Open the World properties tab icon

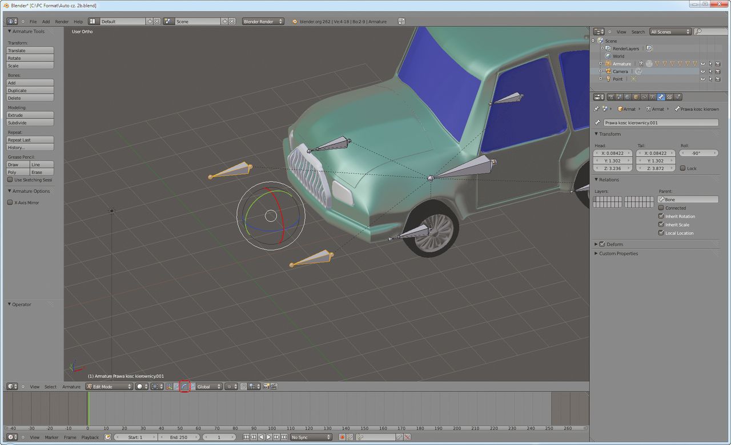pyautogui.click(x=628, y=97)
